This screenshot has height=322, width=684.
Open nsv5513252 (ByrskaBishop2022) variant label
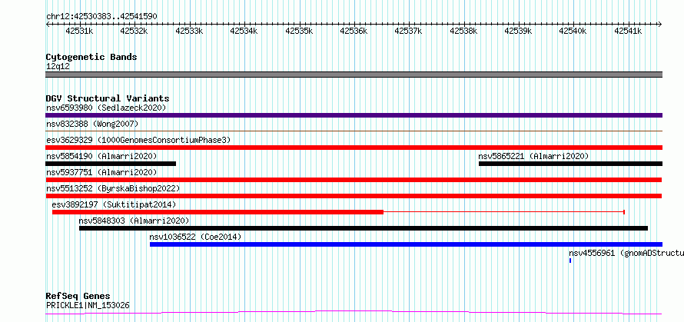[113, 188]
